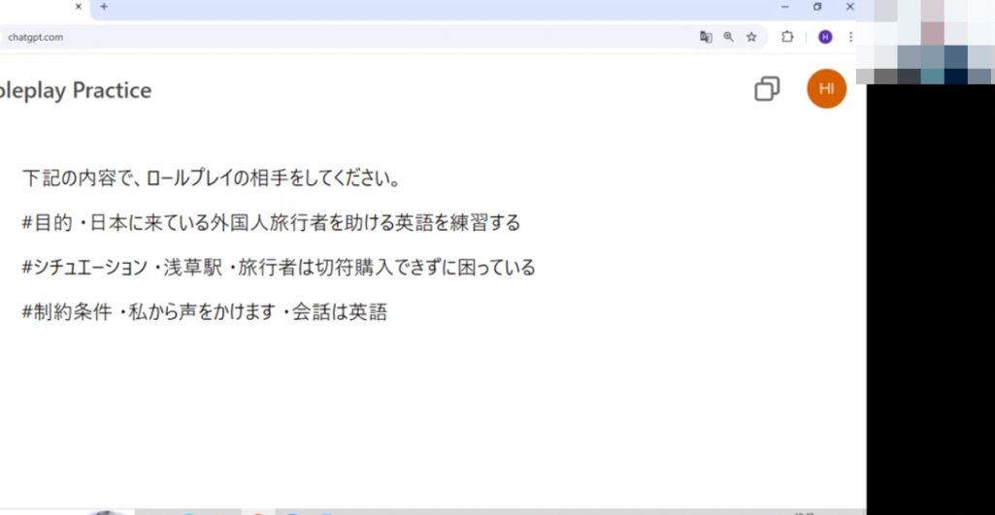
Task: Open the zoom magnifier icon in address bar
Action: click(x=728, y=37)
